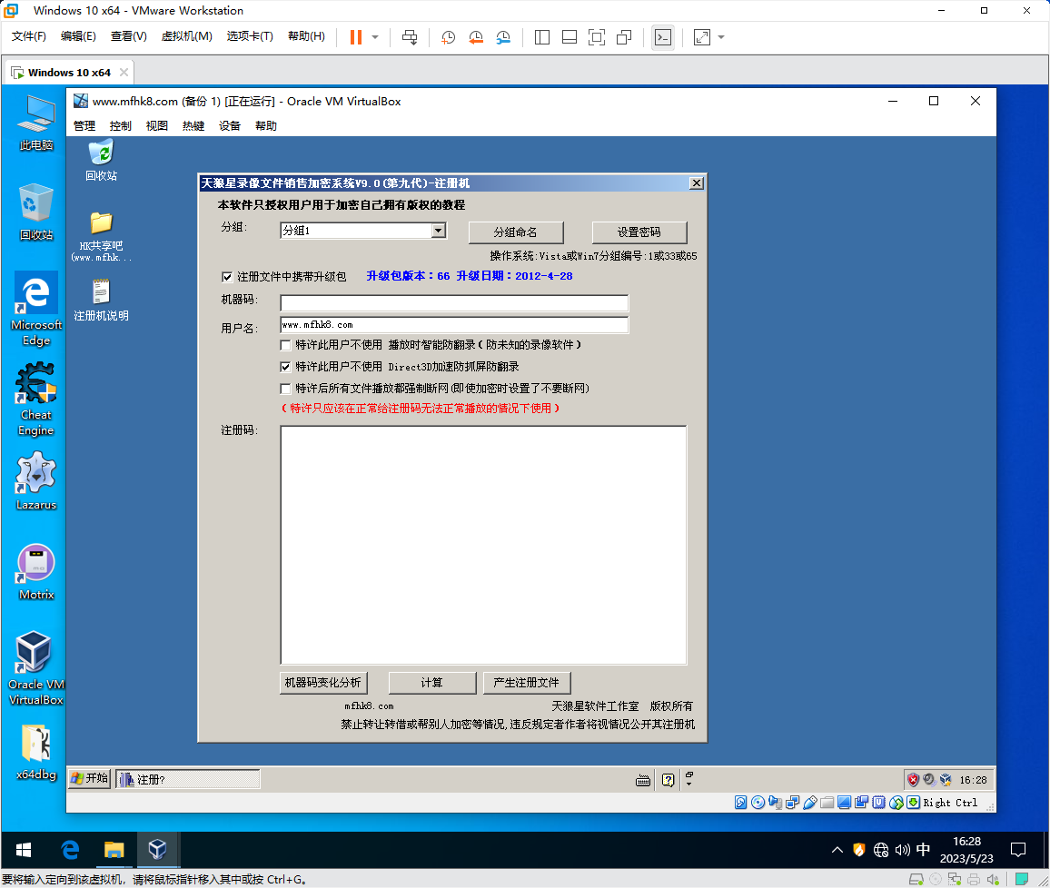Show hidden icons in host system tray
1050x888 pixels.
[x=837, y=851]
